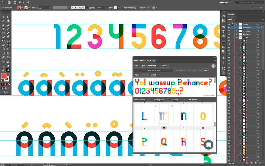Select the Magic Wand tool
Image resolution: width=265 pixels, height=166 pixels.
[3, 21]
